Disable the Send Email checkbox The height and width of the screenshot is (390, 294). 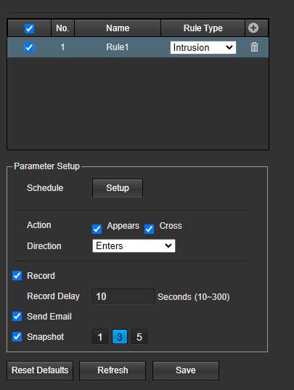click(17, 317)
